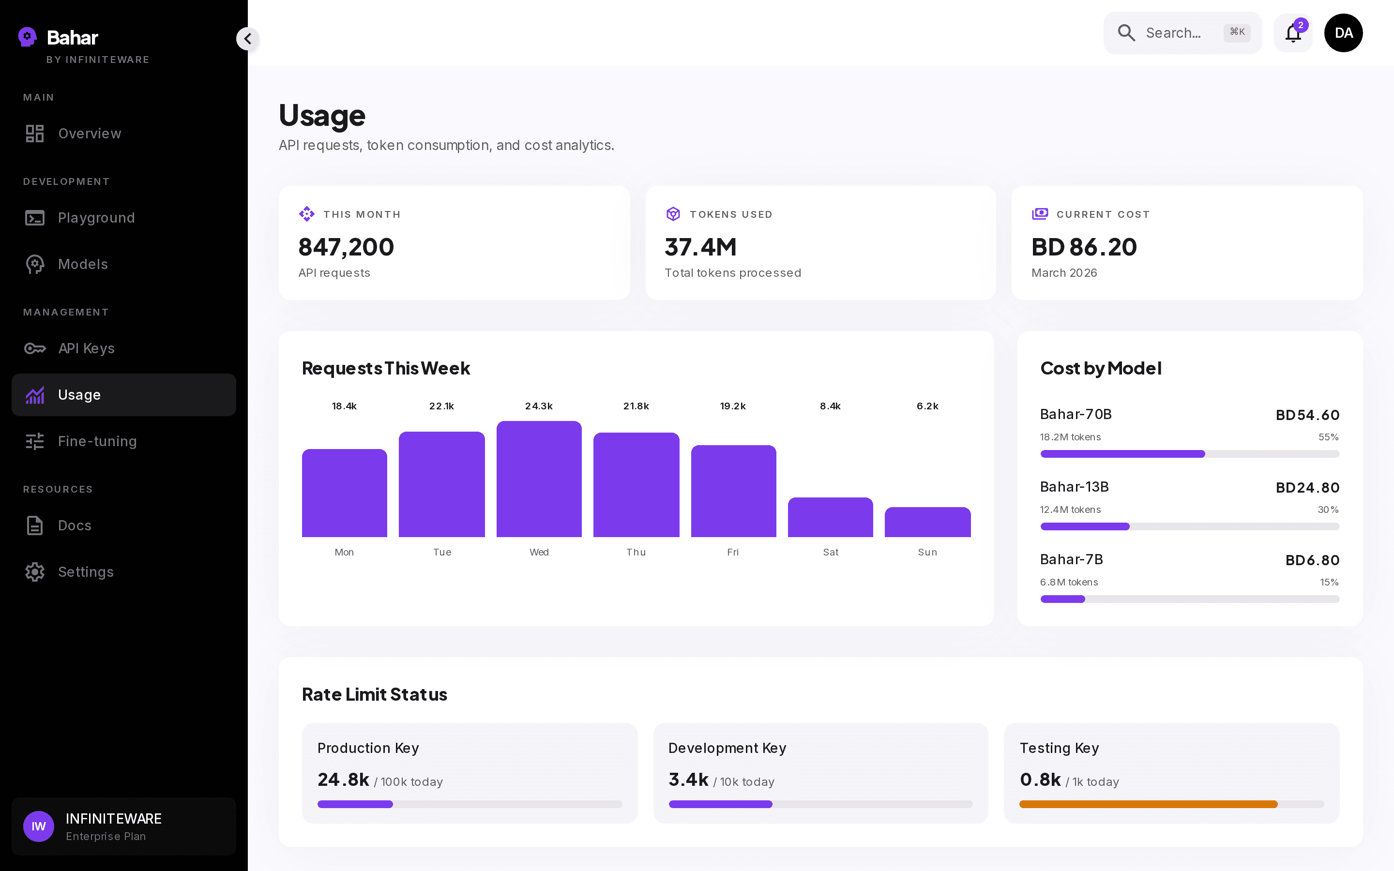Click the Current Cost money icon
The image size is (1394, 871).
tap(1040, 214)
